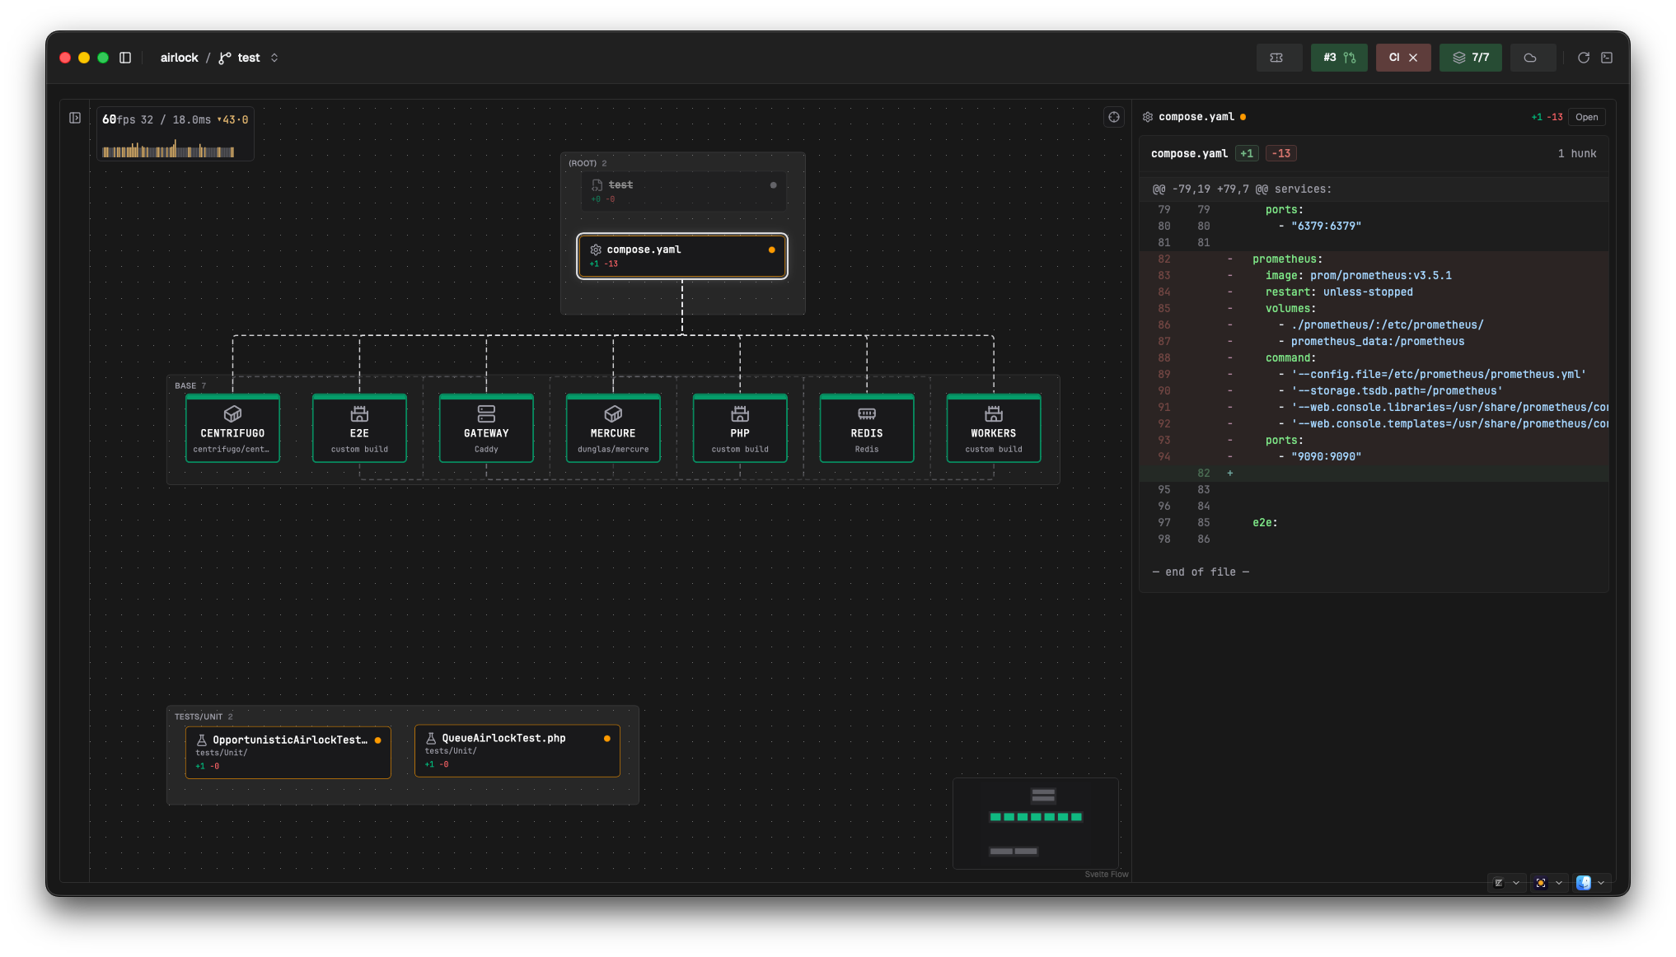The width and height of the screenshot is (1676, 957).
Task: Toggle the left sidebar in the title bar
Action: point(125,58)
